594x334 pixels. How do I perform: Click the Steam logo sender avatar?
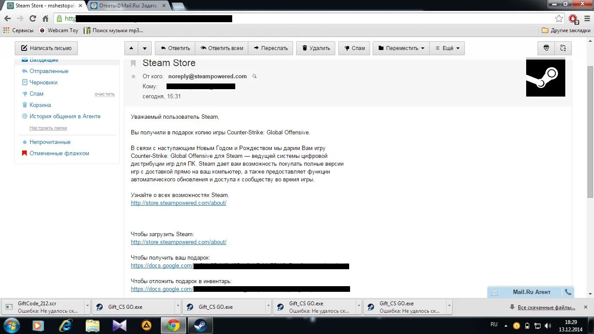click(546, 77)
